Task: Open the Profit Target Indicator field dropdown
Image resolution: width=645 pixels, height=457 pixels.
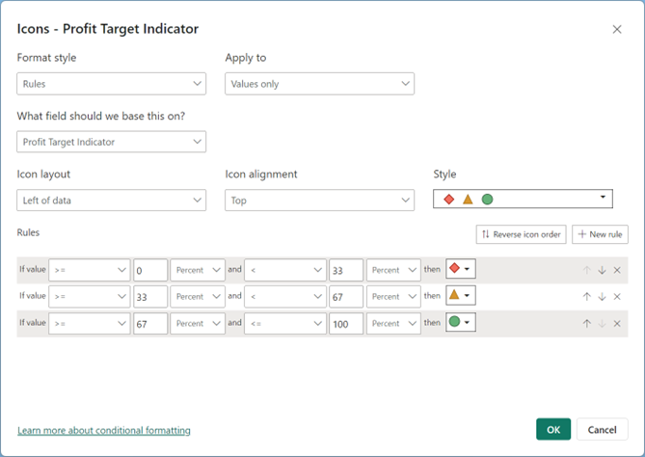Action: 112,142
